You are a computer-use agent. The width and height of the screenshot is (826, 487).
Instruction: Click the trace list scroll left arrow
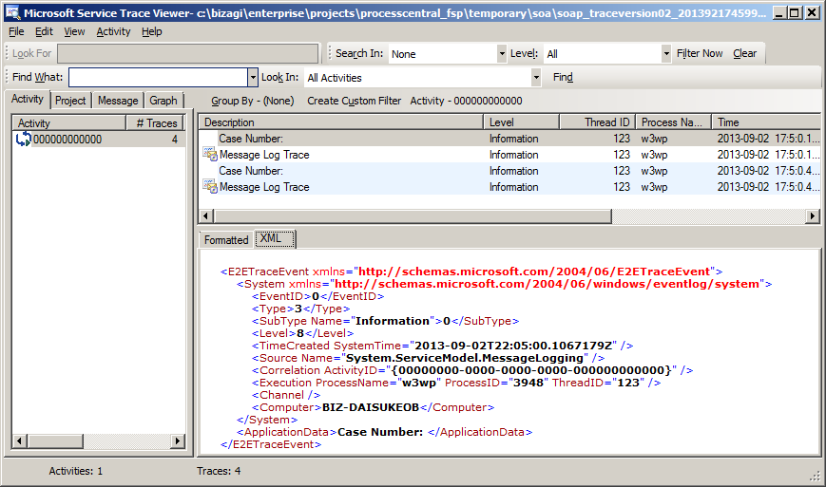(x=206, y=215)
